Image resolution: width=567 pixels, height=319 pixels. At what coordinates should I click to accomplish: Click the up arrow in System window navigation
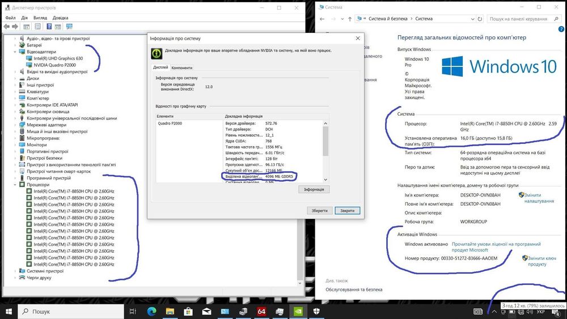(350, 19)
